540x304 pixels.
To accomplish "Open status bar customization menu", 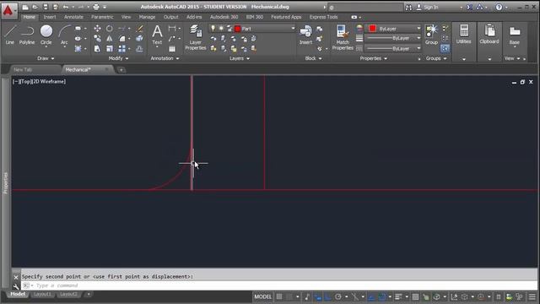I will [532, 296].
